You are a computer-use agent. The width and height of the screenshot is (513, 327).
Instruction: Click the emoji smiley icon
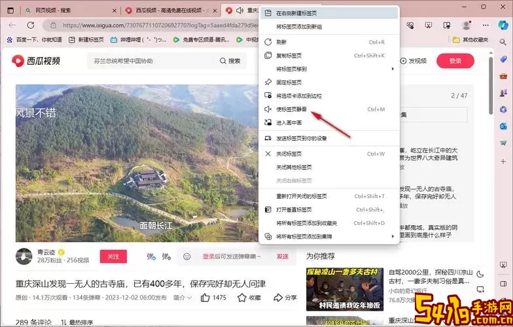187,256
